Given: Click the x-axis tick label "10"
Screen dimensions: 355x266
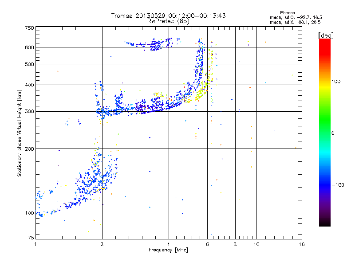Looking at the screenshot, I should click(256, 244).
